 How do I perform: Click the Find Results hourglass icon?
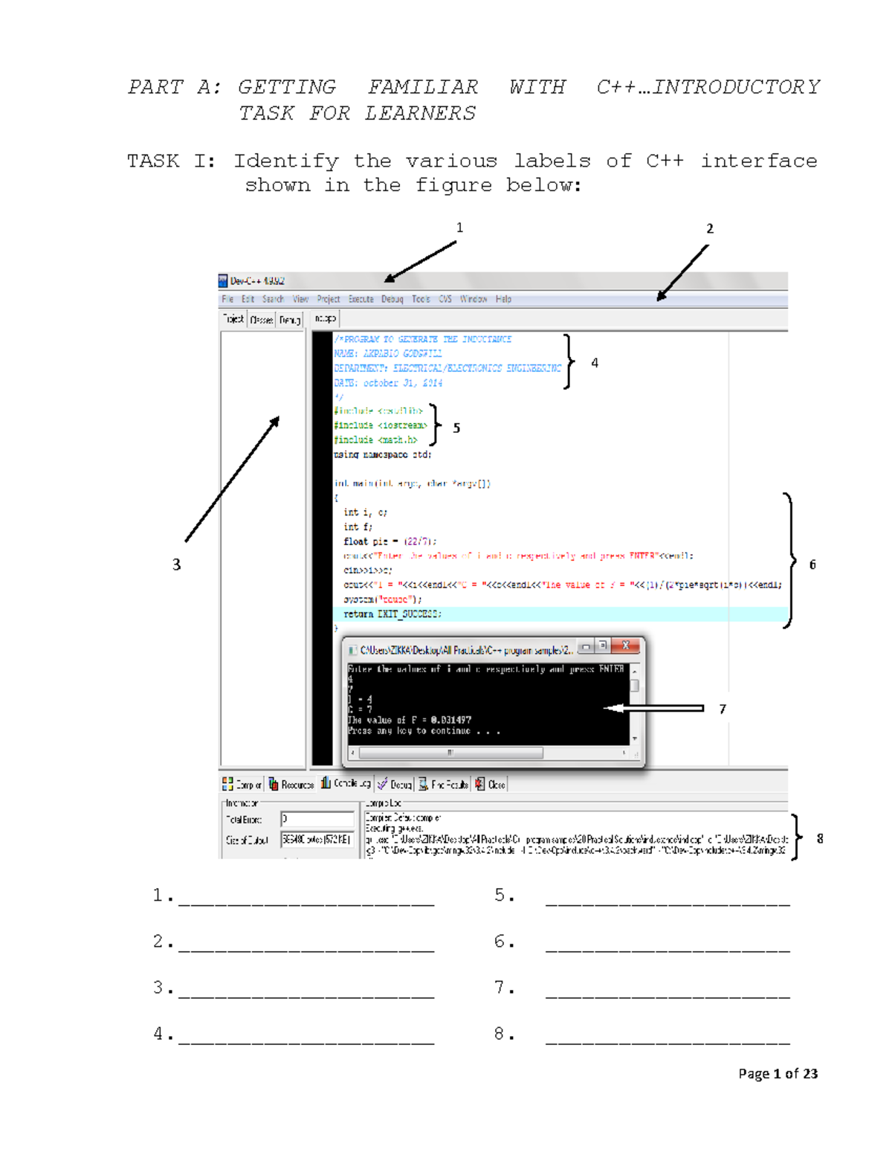pos(422,783)
